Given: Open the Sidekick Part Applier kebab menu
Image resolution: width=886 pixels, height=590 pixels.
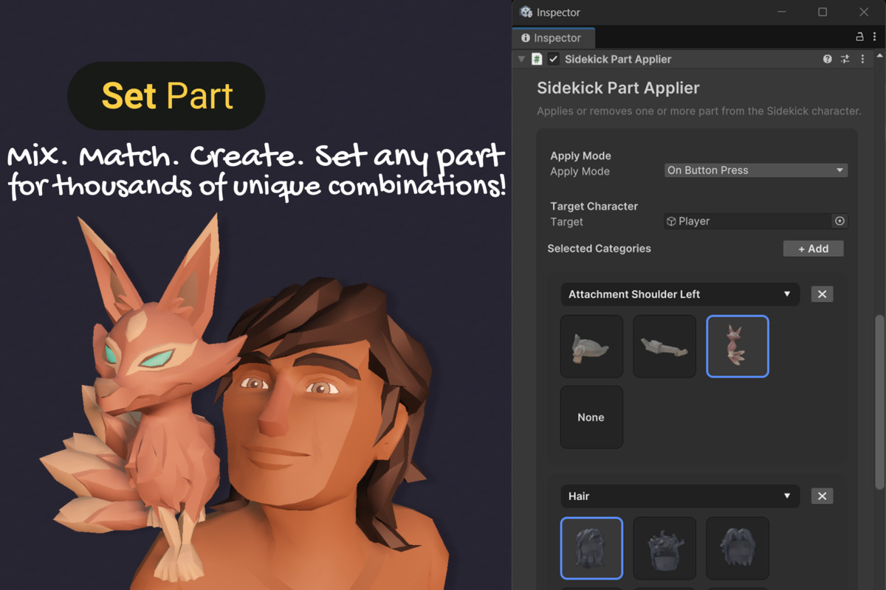Looking at the screenshot, I should tap(862, 59).
